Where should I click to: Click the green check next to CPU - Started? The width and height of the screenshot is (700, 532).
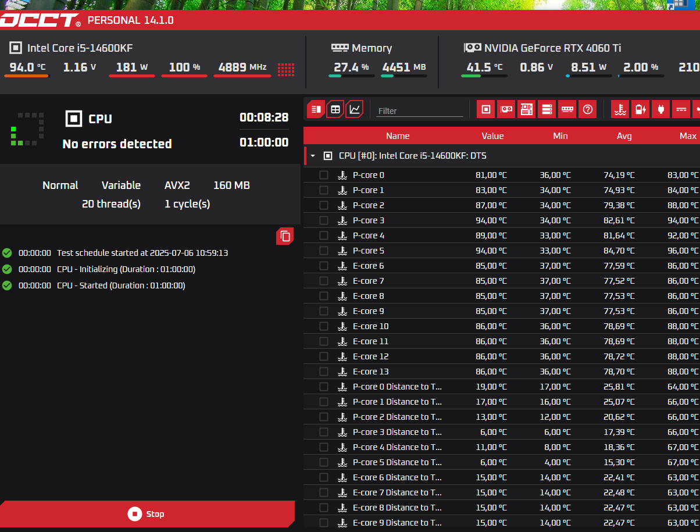click(x=7, y=285)
